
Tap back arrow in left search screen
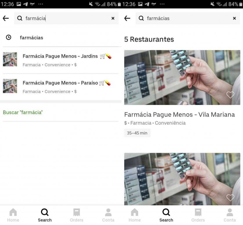[x=6, y=18]
